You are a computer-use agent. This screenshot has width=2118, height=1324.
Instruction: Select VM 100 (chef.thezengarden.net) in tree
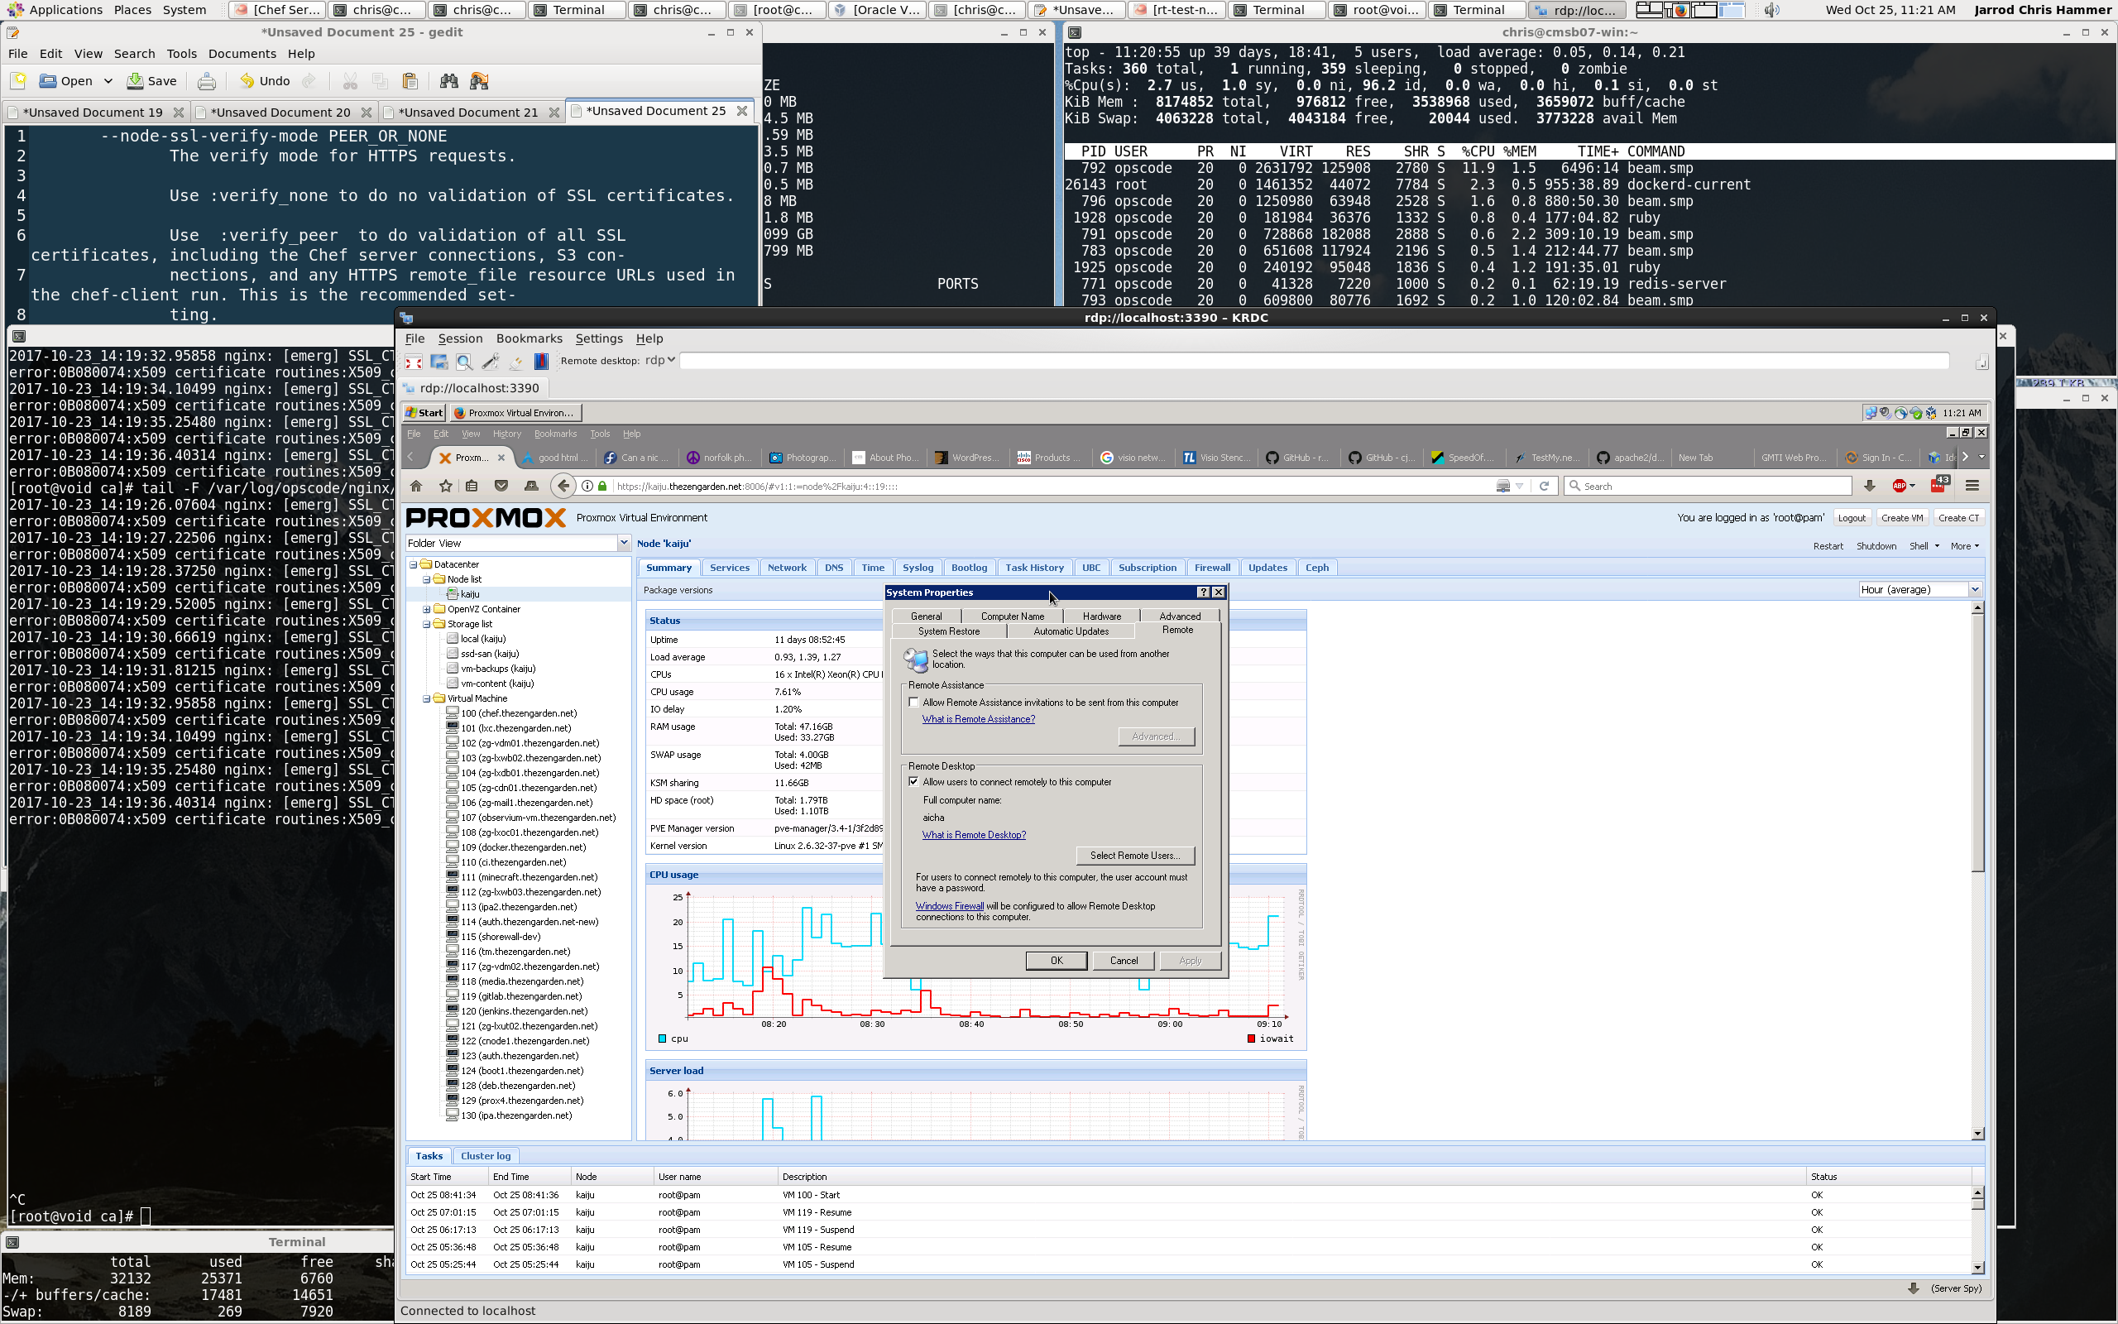tap(518, 713)
